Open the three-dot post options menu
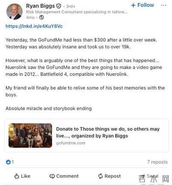 (163, 5)
